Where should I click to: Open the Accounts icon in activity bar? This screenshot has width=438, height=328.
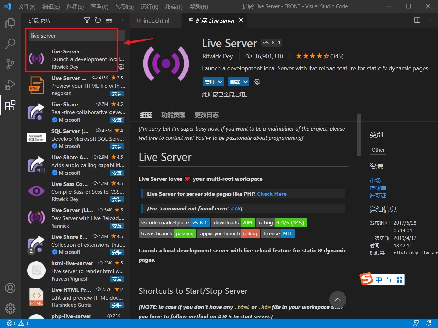click(x=10, y=288)
